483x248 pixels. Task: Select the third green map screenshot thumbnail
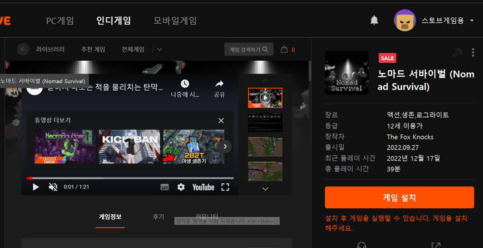pyautogui.click(x=265, y=147)
